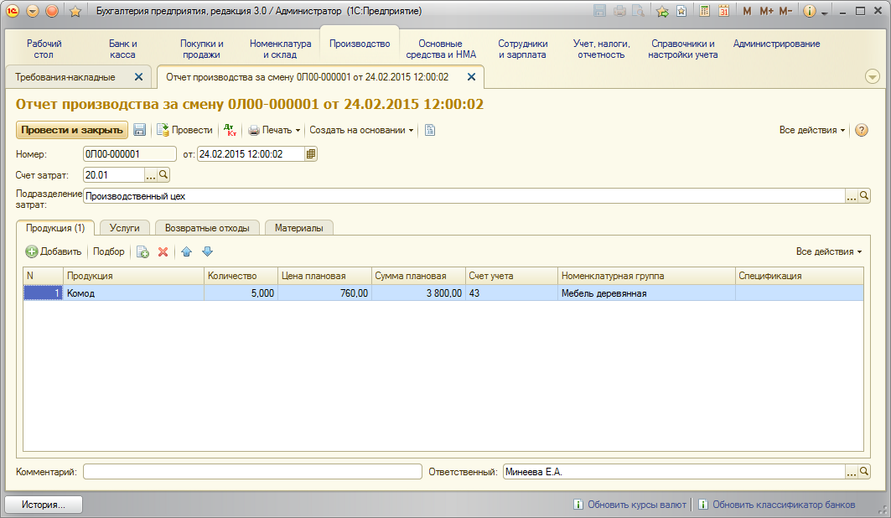Open selection ellipsis for Подразделение затрат
891x518 pixels.
[x=852, y=196]
